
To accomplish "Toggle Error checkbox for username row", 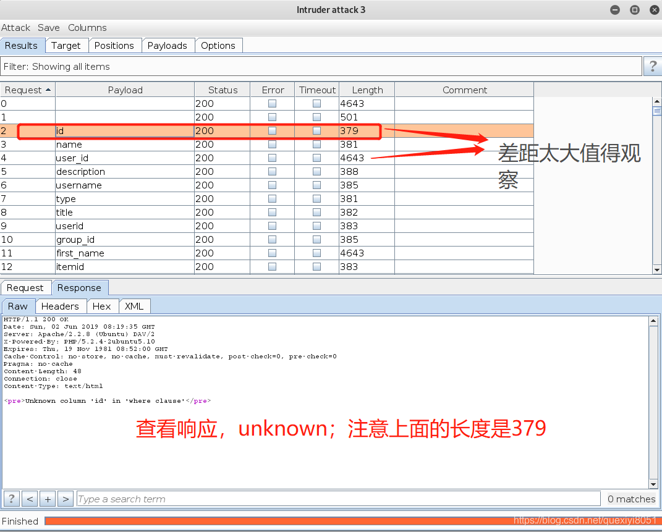I will (273, 185).
